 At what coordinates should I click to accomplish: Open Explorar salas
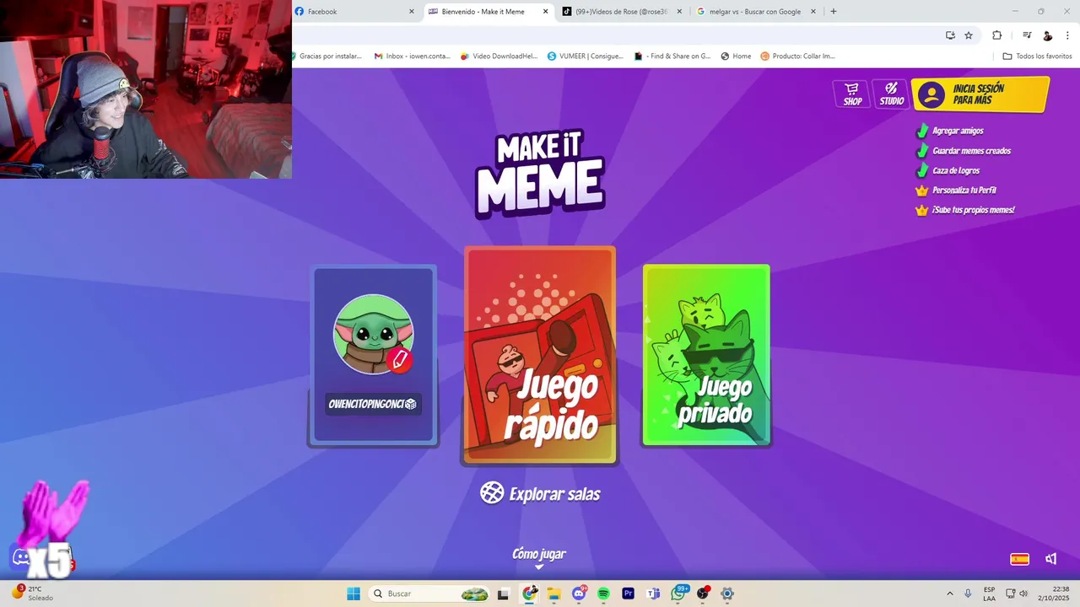point(540,493)
